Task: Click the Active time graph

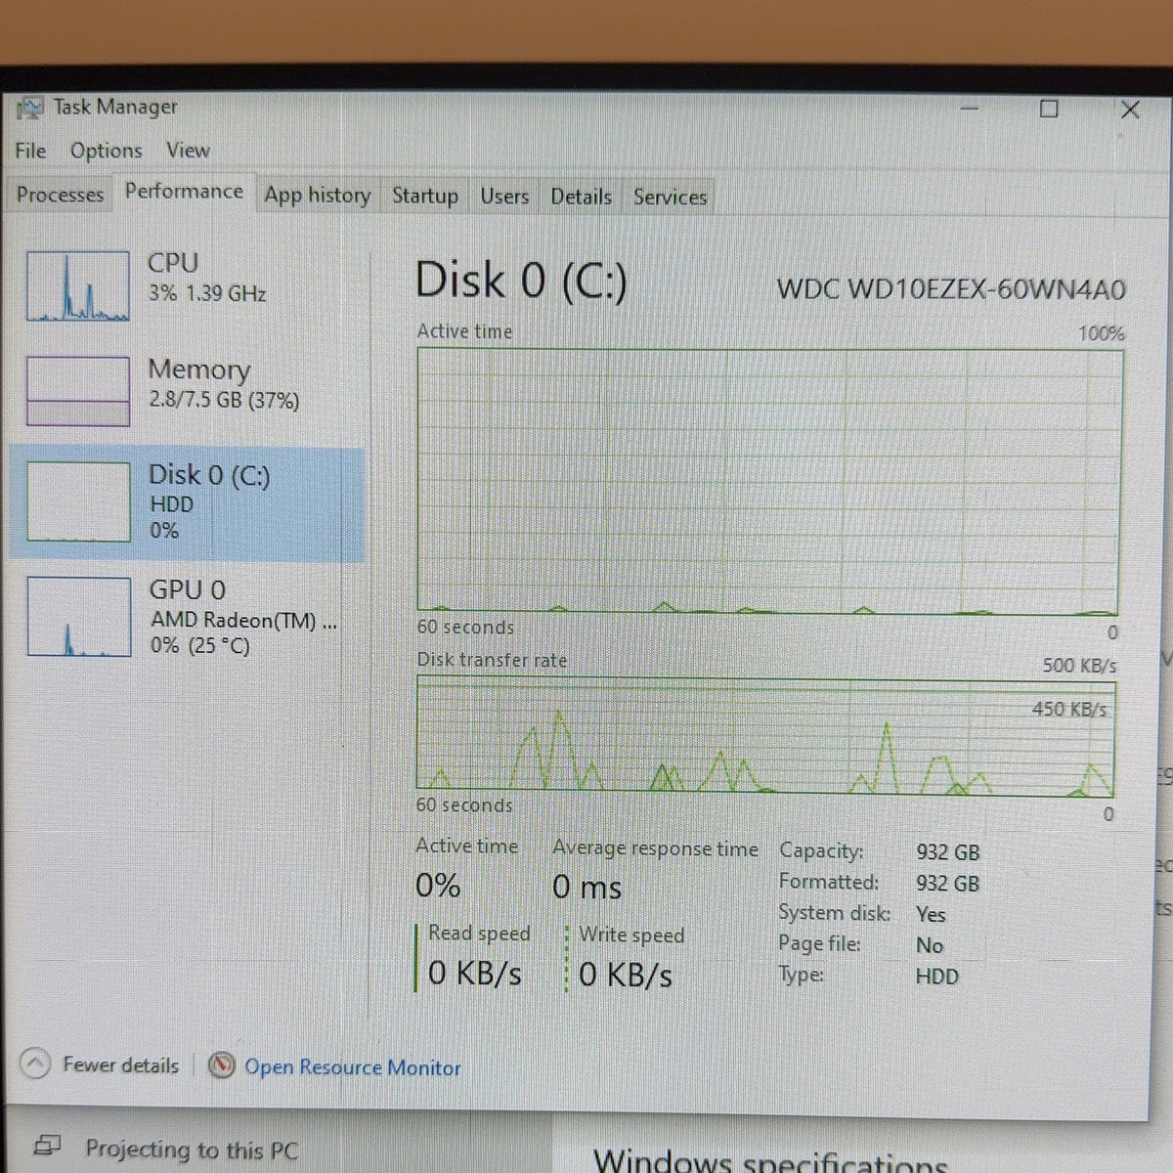Action: (769, 481)
